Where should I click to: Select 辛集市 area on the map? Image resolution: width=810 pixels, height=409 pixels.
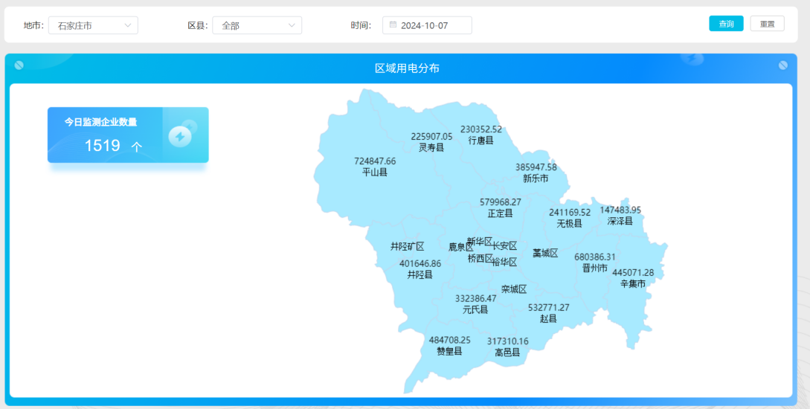[x=632, y=283]
